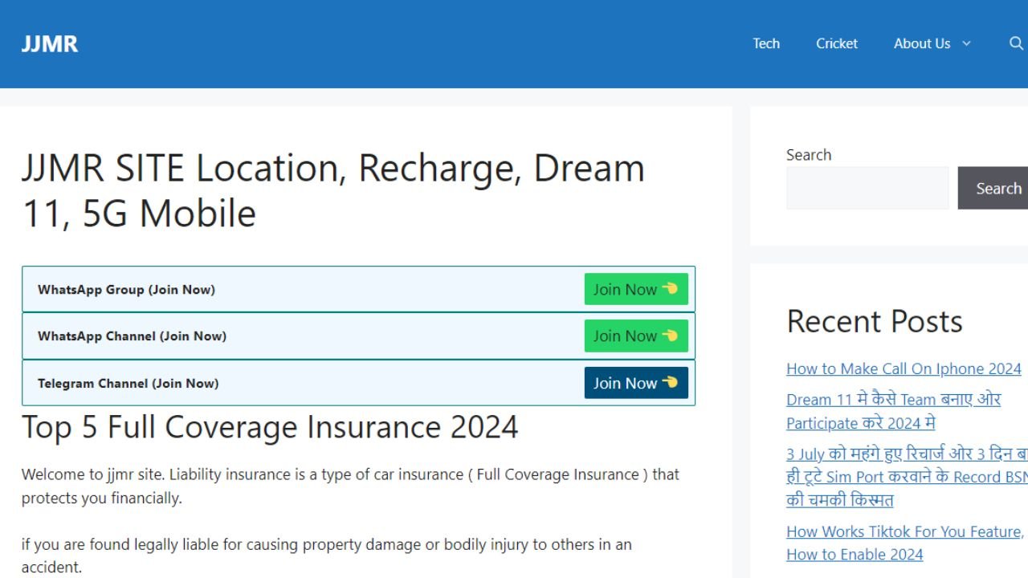Open the About Us menu item
Viewport: 1028px width, 578px height.
(922, 43)
